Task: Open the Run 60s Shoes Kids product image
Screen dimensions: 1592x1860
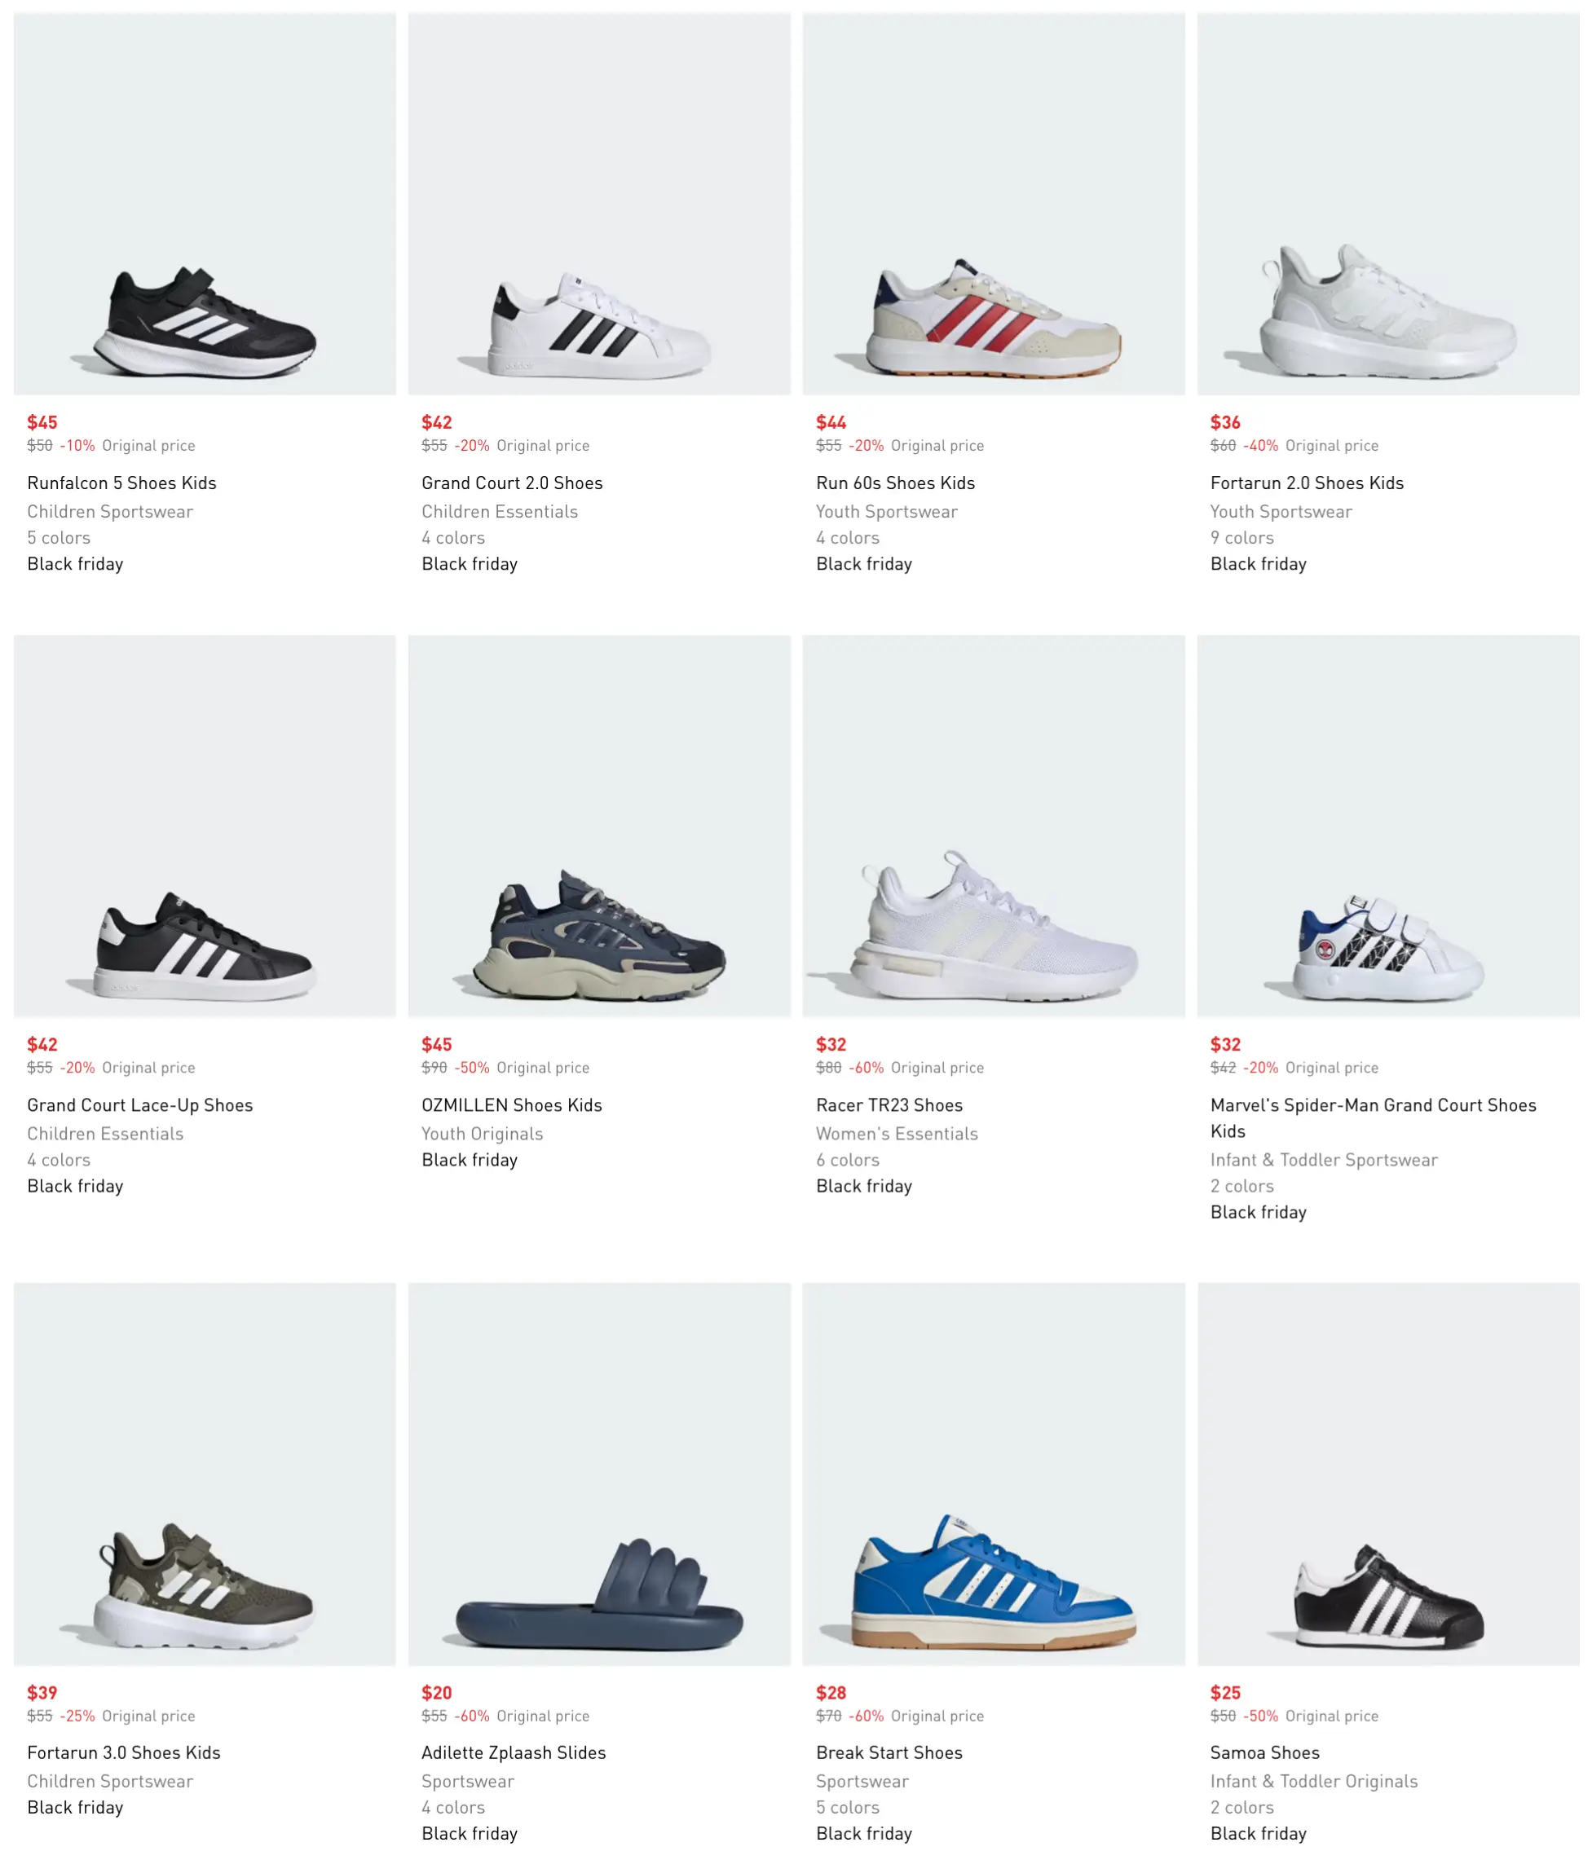Action: pyautogui.click(x=993, y=204)
